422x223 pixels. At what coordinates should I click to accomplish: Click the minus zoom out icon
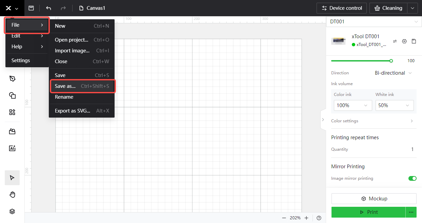point(284,218)
